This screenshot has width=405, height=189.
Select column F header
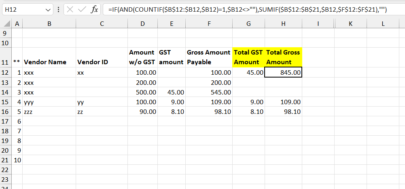pos(209,24)
